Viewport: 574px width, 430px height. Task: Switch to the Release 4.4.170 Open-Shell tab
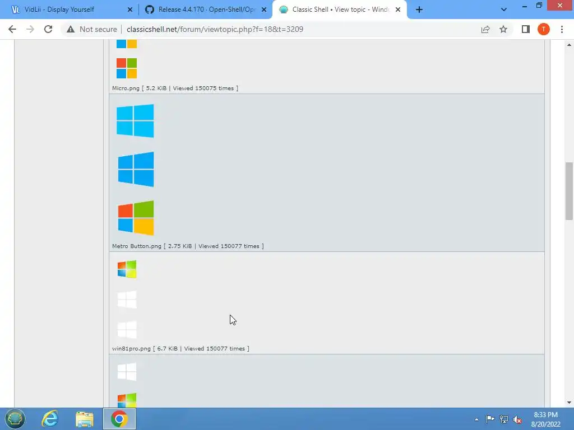coord(206,10)
